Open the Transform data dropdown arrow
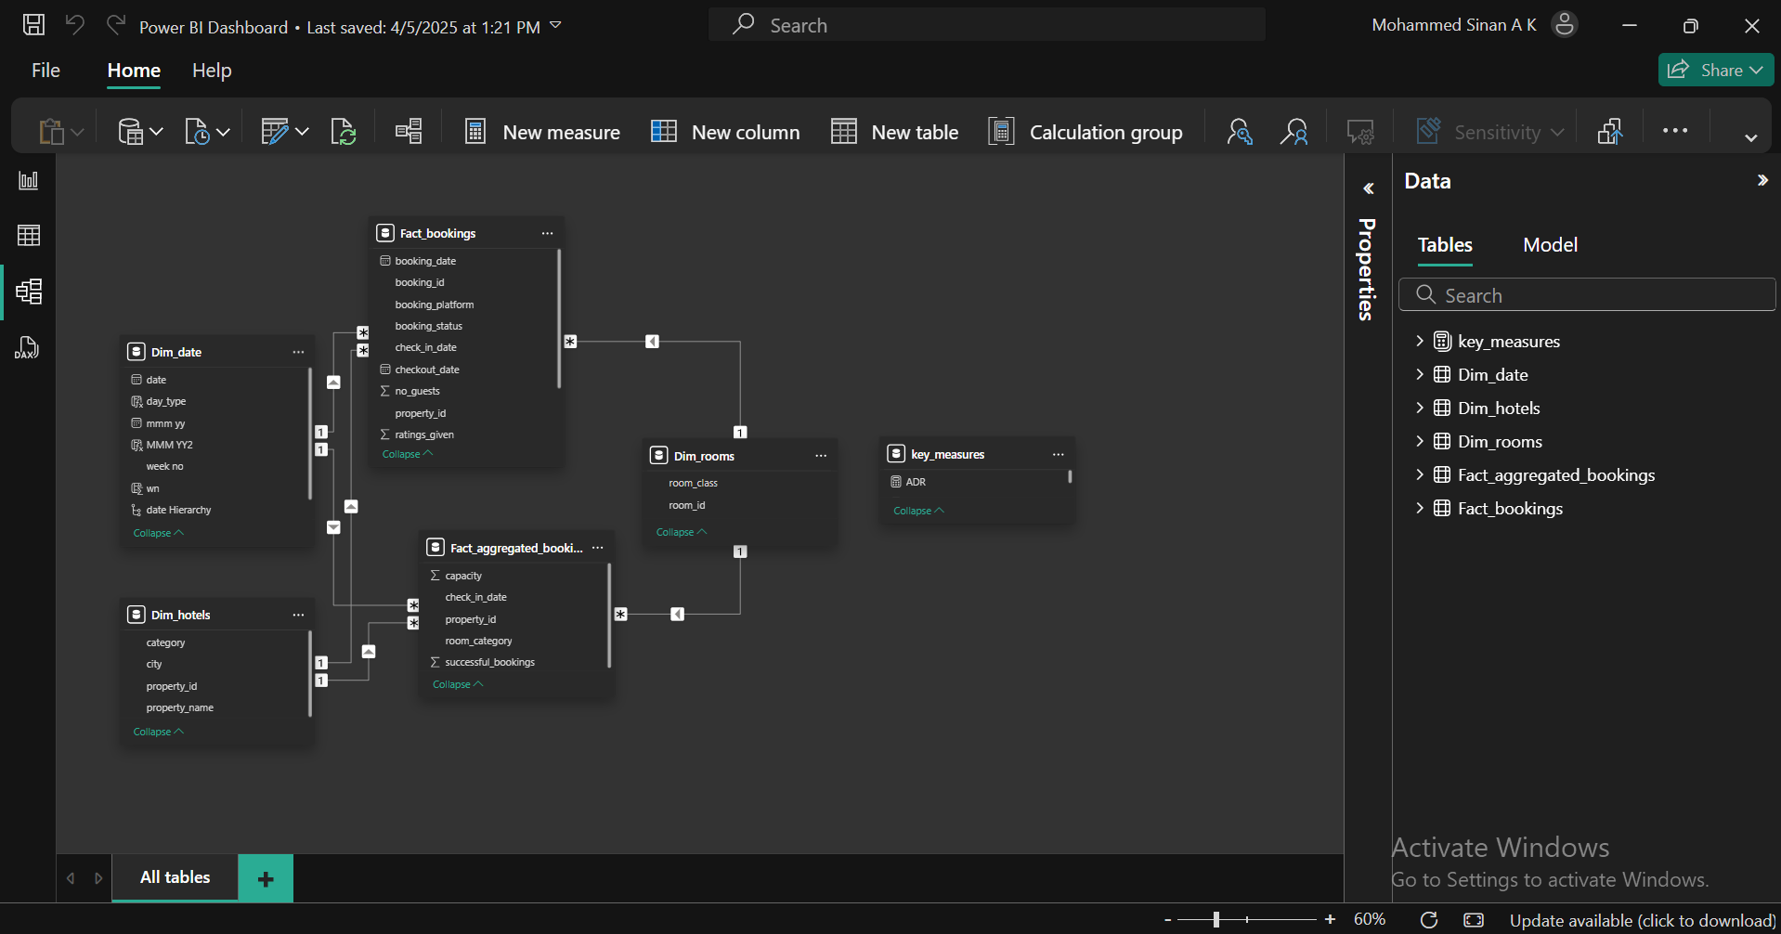1781x934 pixels. (x=302, y=132)
